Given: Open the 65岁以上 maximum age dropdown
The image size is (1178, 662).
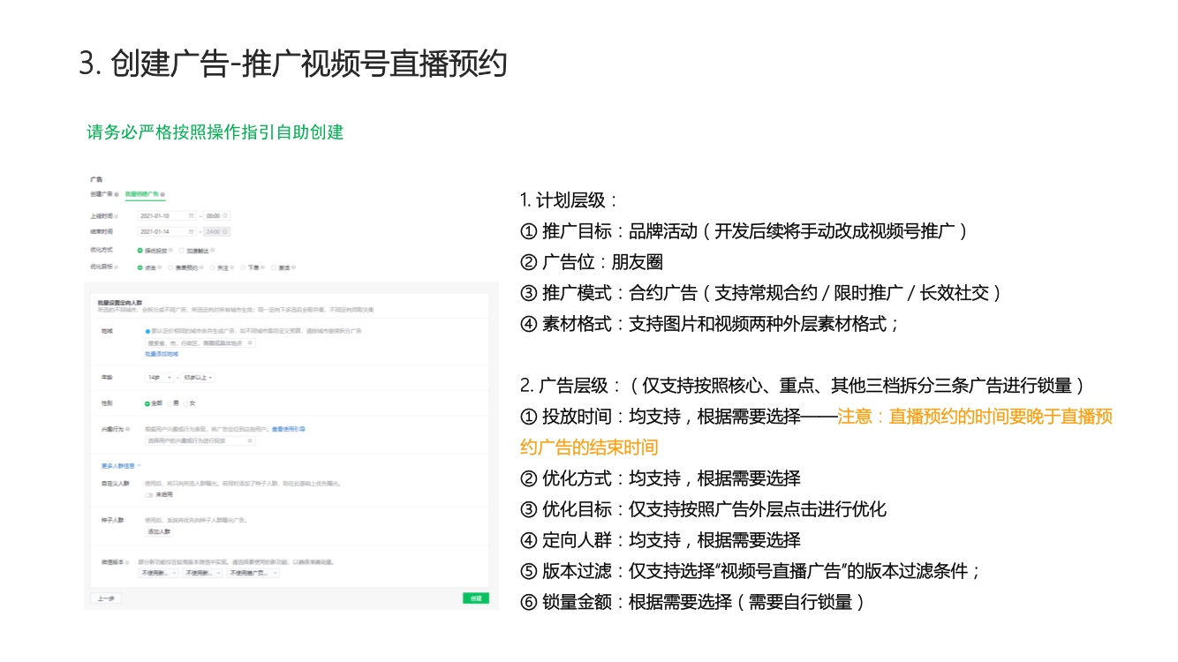Looking at the screenshot, I should point(198,378).
